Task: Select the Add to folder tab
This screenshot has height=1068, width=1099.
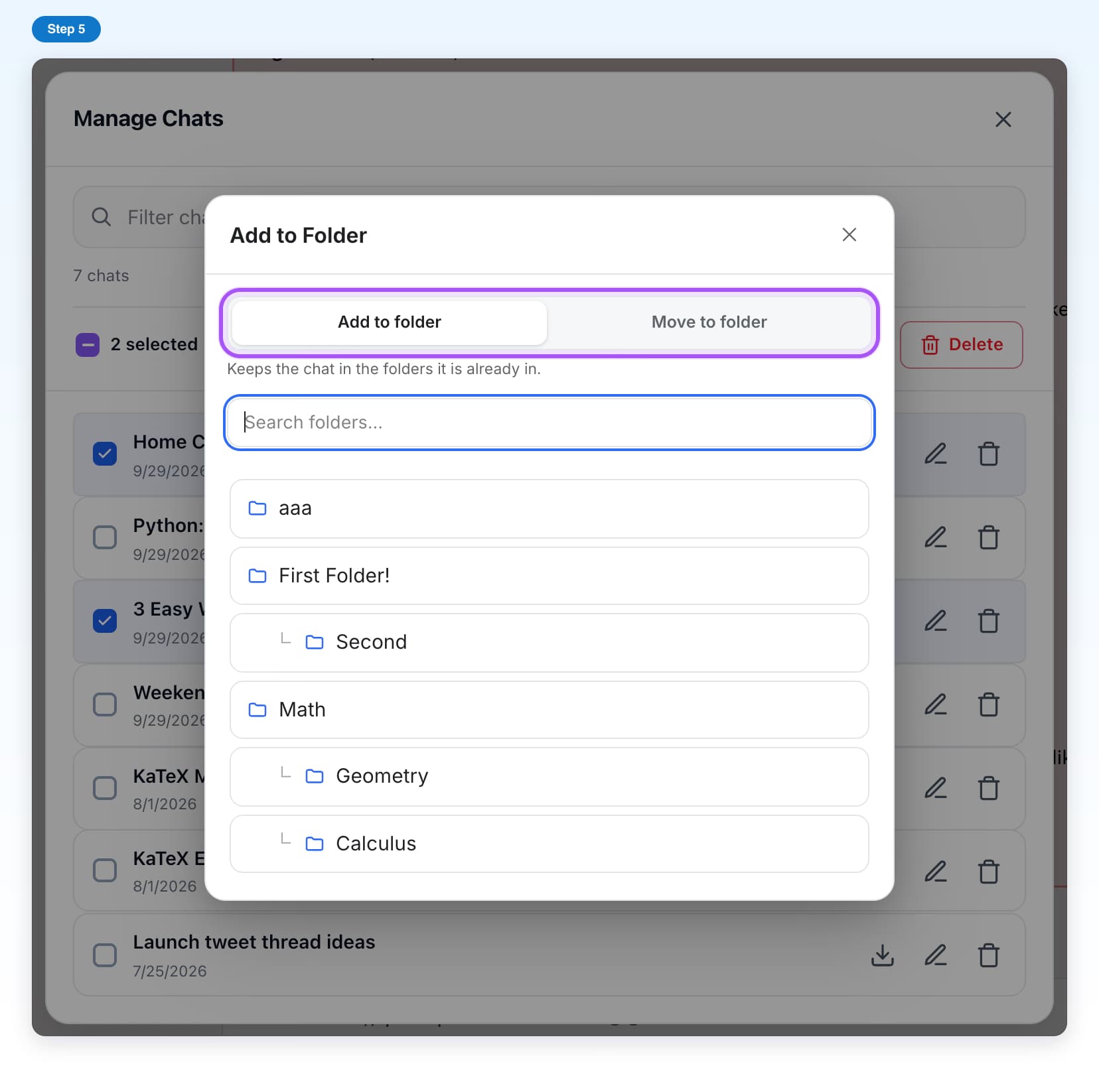Action: [390, 322]
